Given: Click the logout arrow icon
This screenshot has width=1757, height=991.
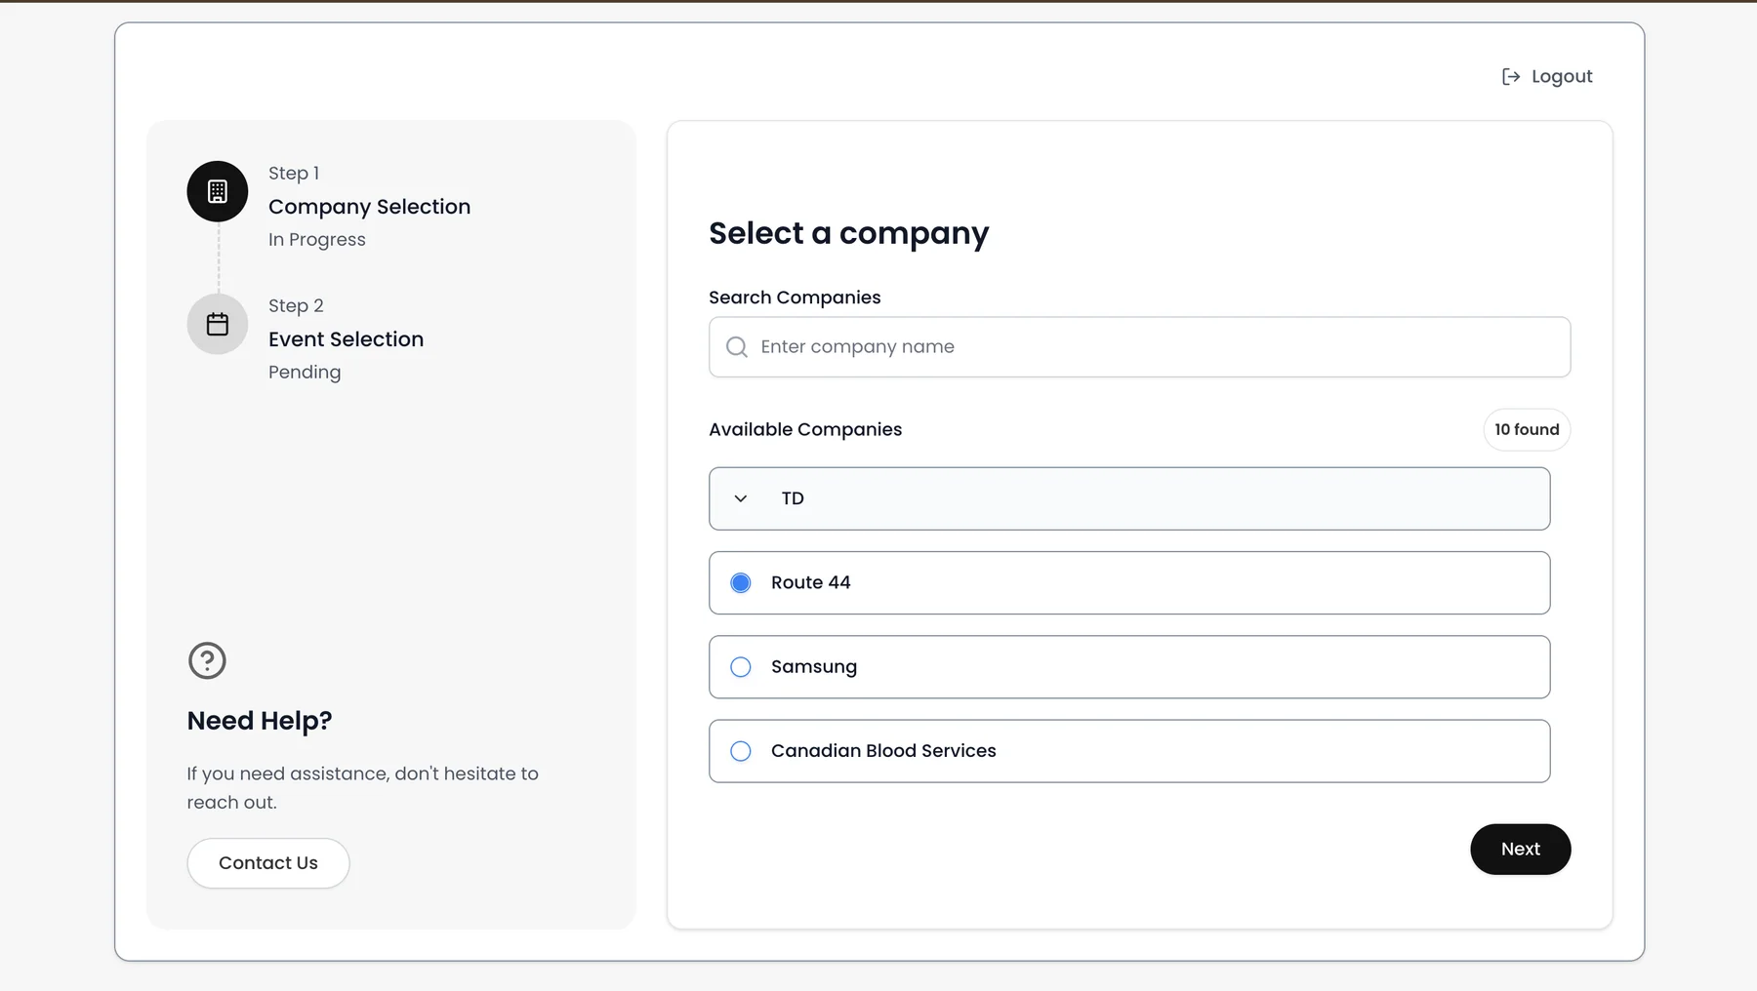Looking at the screenshot, I should [x=1510, y=76].
